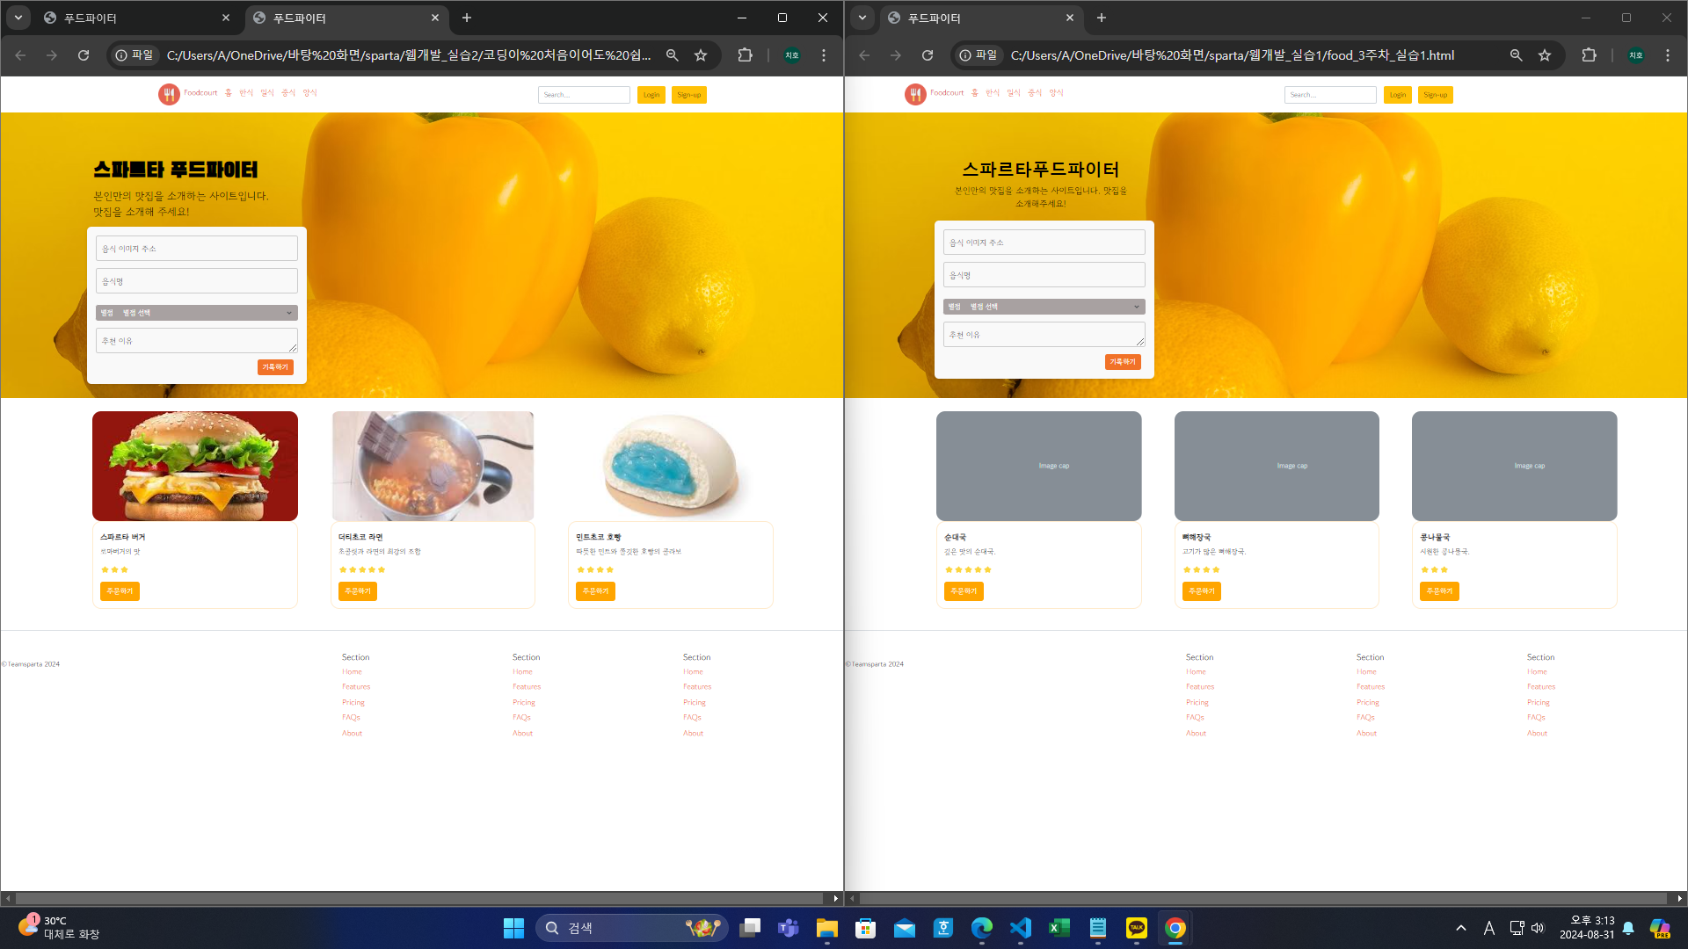Click the Login button in right window
1688x949 pixels.
(1398, 95)
